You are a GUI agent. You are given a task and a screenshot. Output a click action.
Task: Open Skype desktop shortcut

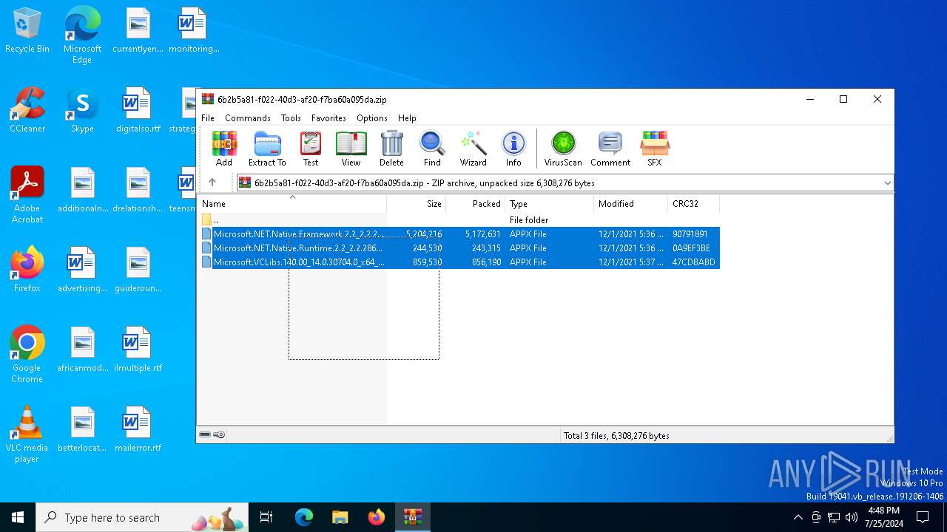click(x=82, y=110)
